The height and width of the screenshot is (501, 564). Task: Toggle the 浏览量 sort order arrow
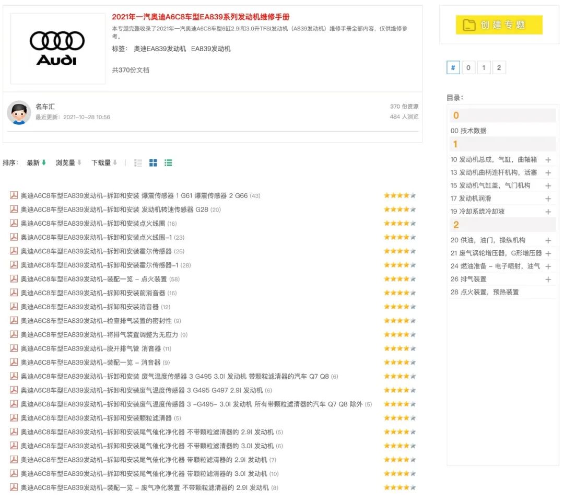79,162
